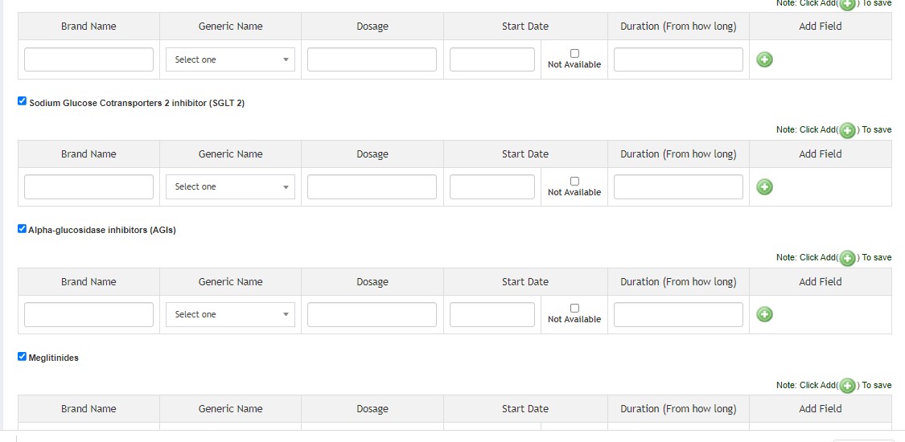
Task: Select the Start Date field under SGLT 2
Action: (492, 187)
